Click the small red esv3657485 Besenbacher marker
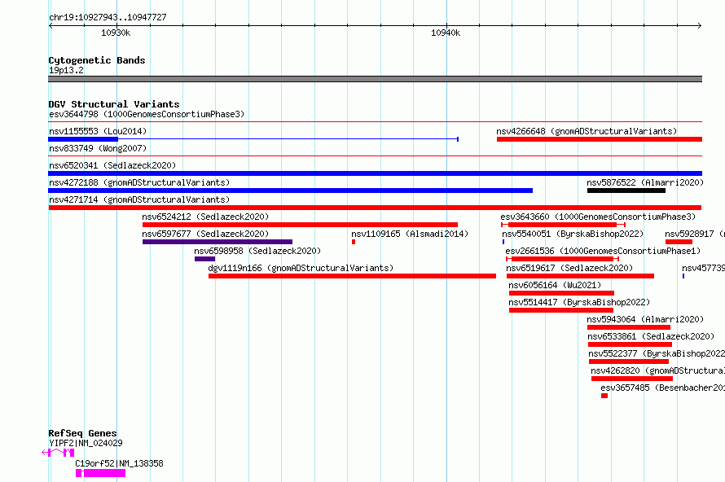Viewport: 725px width, 482px height. click(x=604, y=396)
